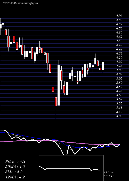129x181 pixels.
Task: Select the 4.56 price axis label
Action: click(x=119, y=41)
